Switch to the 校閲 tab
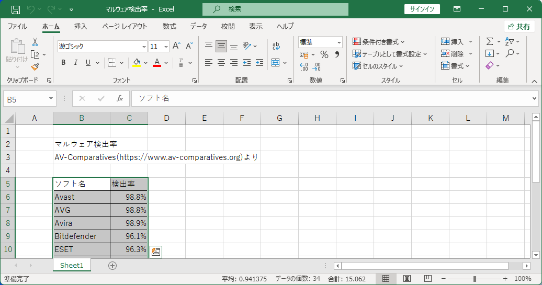Screen dimensions: 542x285 point(228,26)
